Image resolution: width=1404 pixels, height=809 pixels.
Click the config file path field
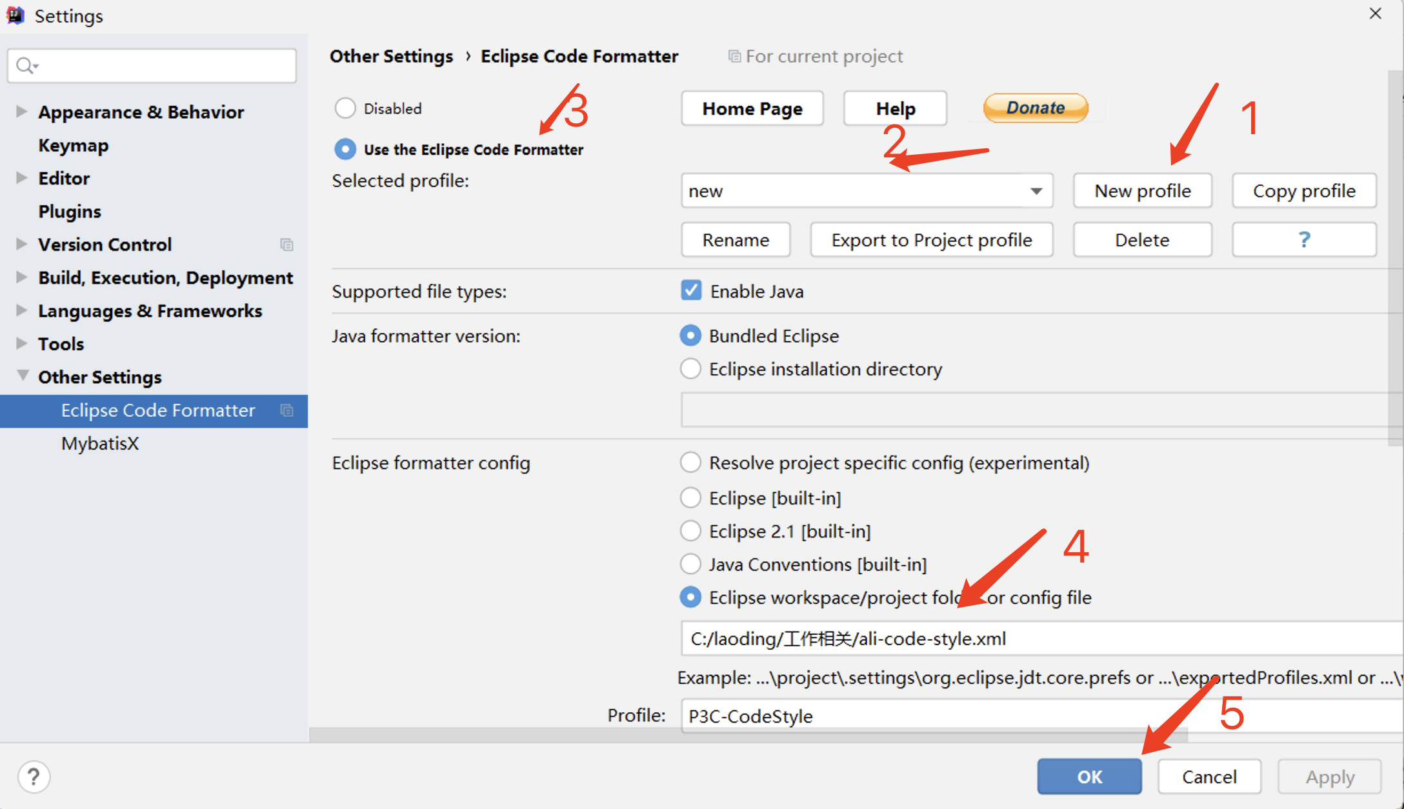pos(1042,639)
